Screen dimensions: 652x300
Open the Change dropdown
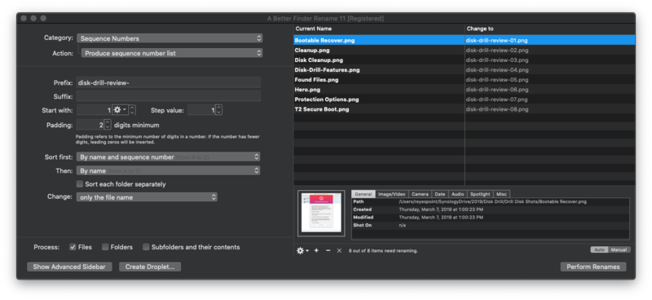point(147,197)
